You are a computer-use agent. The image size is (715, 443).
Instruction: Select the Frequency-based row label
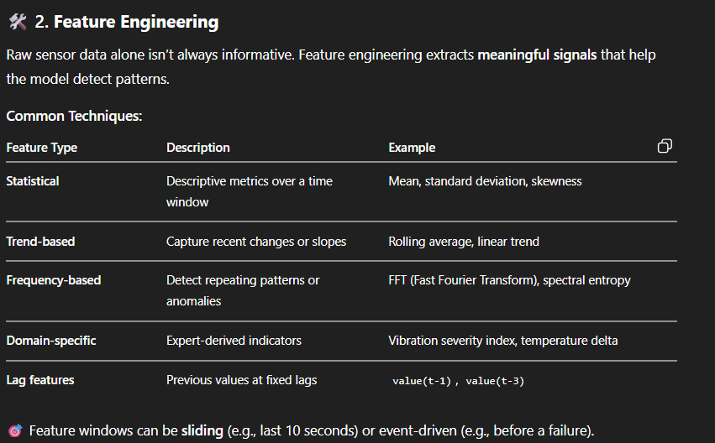click(53, 280)
